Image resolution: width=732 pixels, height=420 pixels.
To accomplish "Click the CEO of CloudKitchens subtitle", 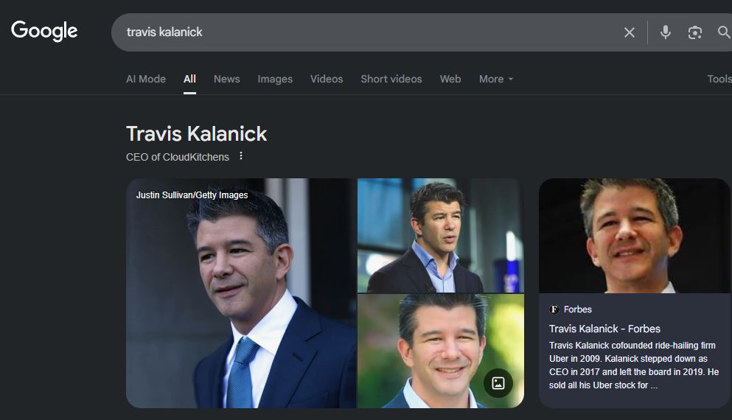I will pyautogui.click(x=178, y=157).
